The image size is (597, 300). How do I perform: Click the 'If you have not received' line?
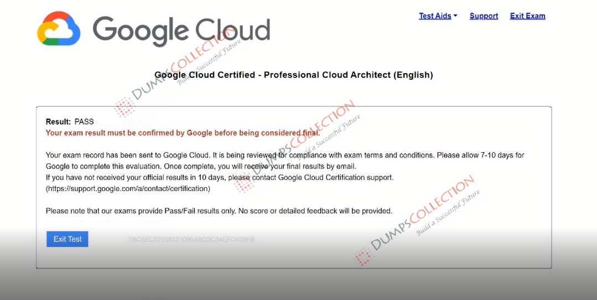[x=220, y=178]
